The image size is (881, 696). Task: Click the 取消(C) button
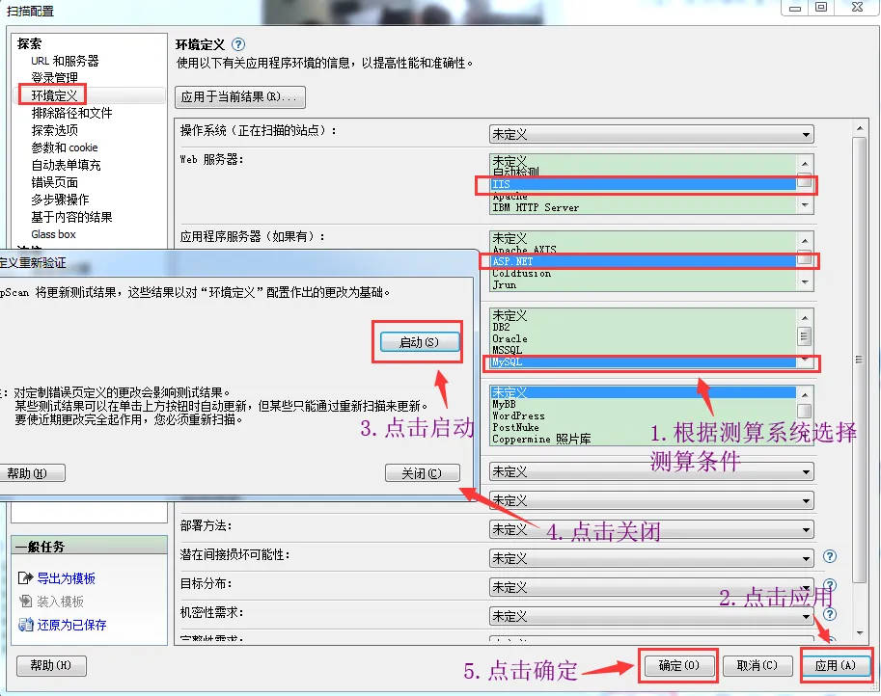[757, 665]
